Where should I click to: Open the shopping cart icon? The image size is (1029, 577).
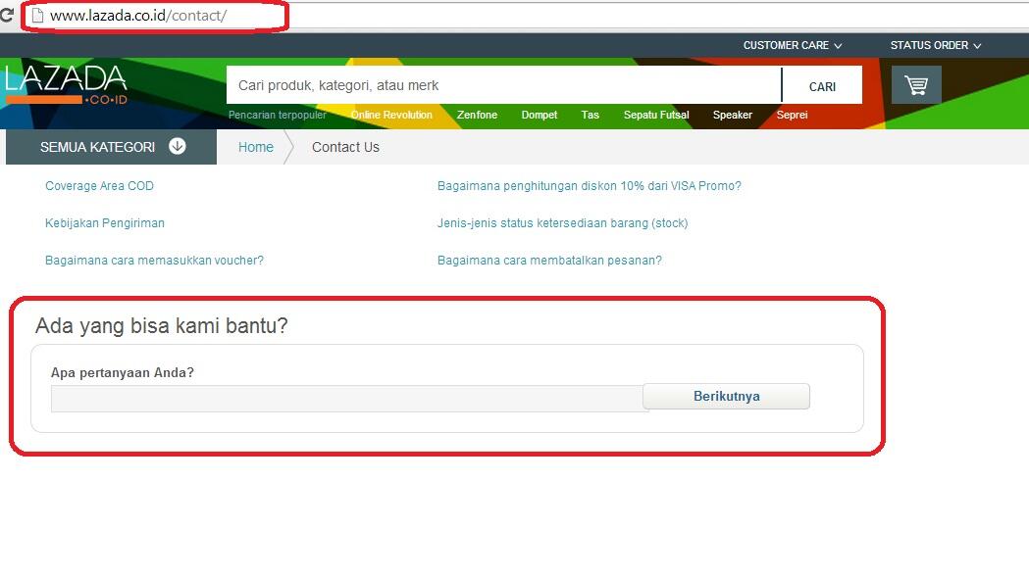(916, 84)
